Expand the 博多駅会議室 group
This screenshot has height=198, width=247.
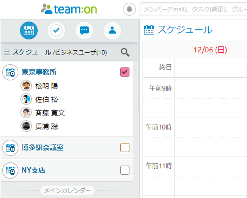(x=43, y=147)
